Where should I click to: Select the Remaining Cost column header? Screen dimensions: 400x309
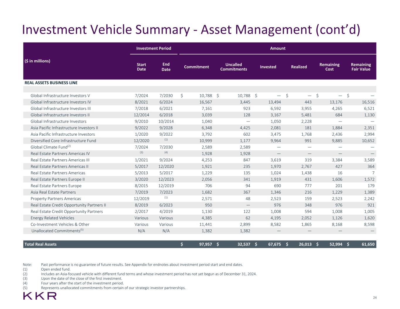click(x=330, y=67)
